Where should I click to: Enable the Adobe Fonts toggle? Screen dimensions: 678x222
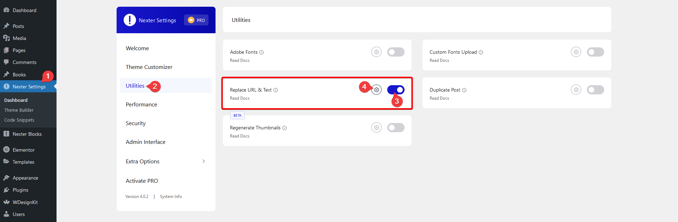395,52
